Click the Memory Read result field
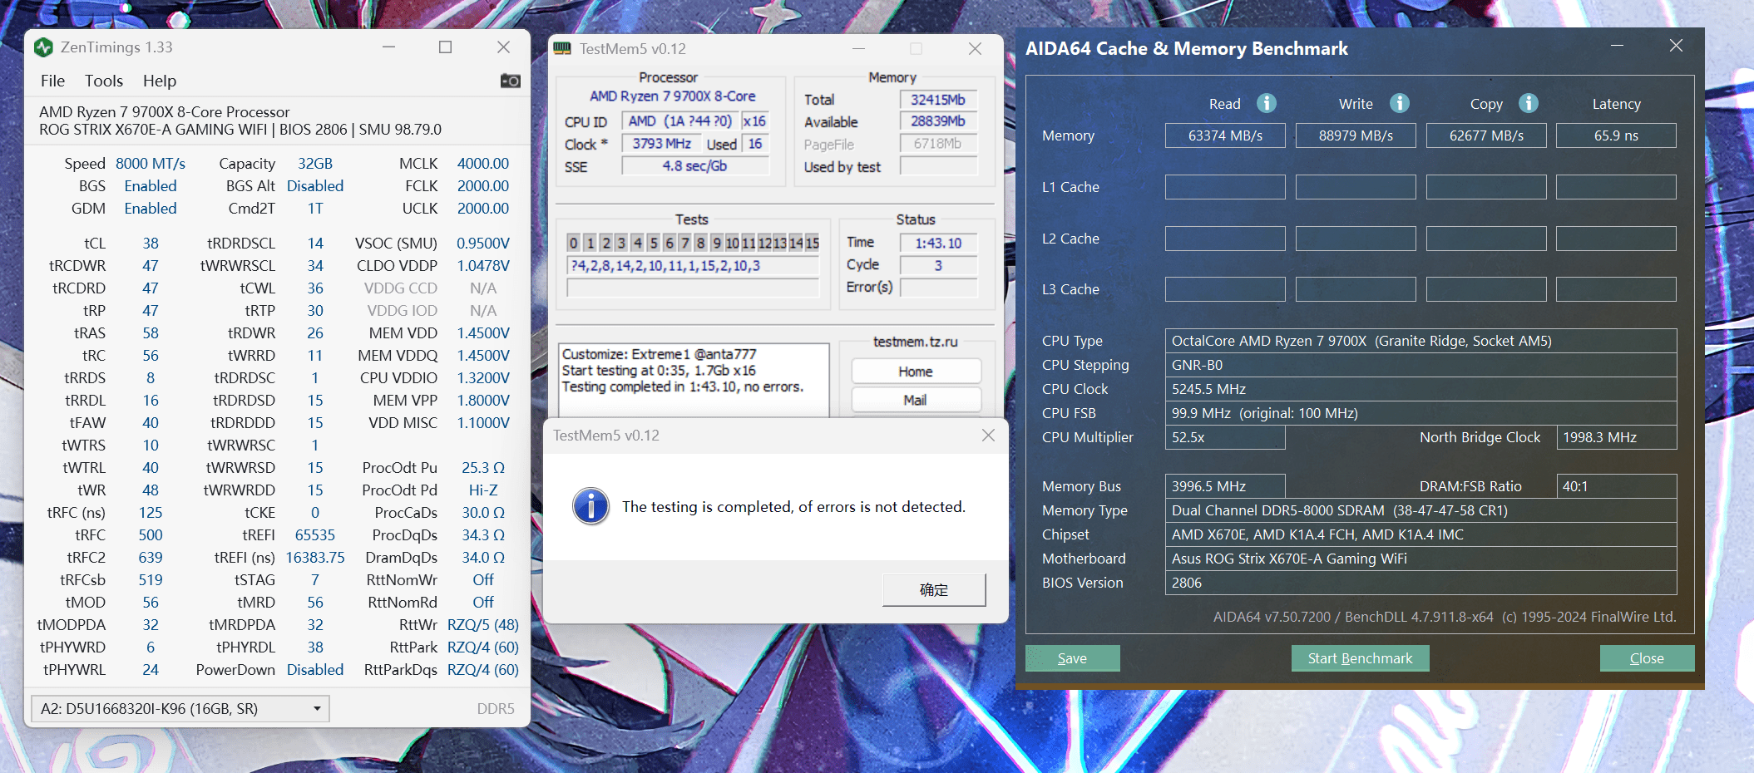Screen dimensions: 1754x773 (x=1224, y=135)
